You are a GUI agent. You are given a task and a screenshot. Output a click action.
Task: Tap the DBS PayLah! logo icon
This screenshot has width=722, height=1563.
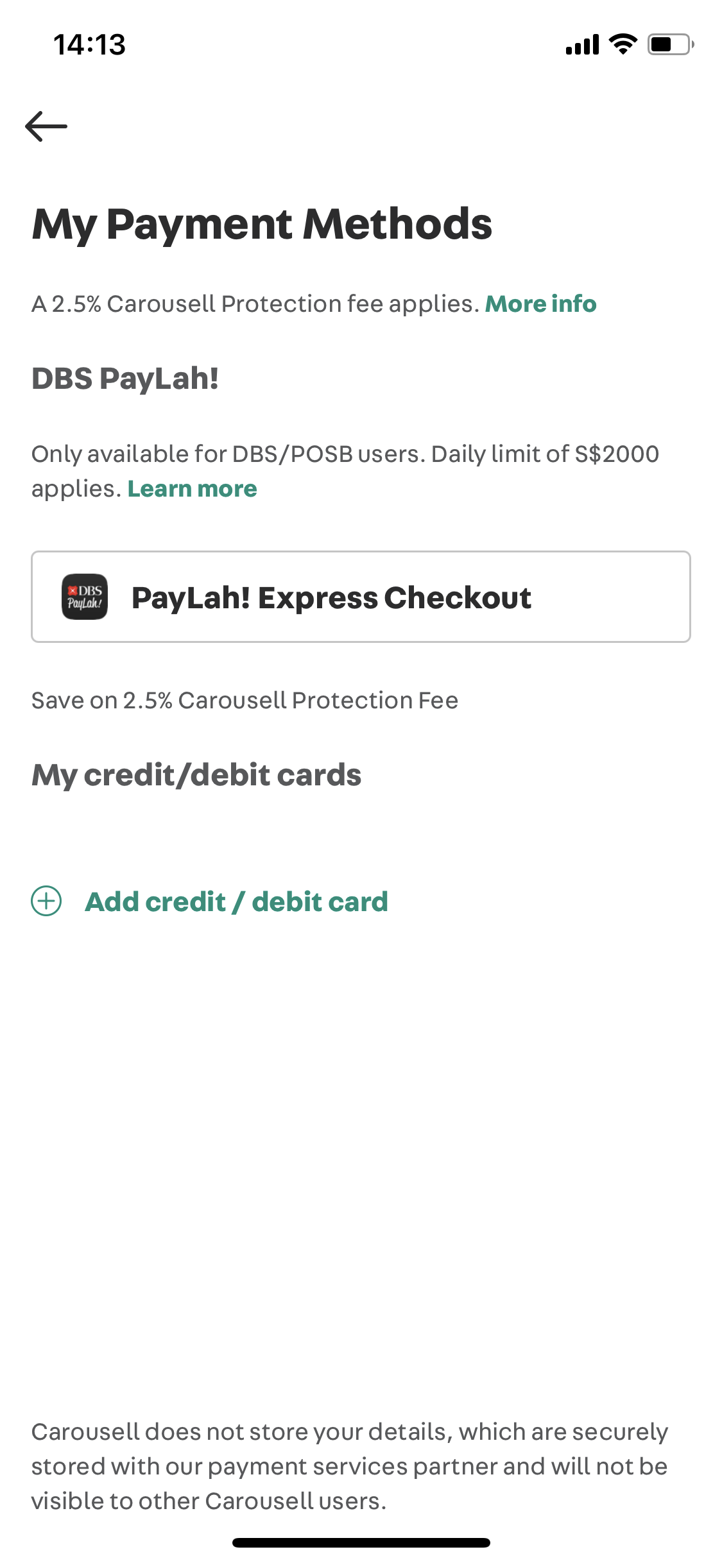(x=85, y=597)
